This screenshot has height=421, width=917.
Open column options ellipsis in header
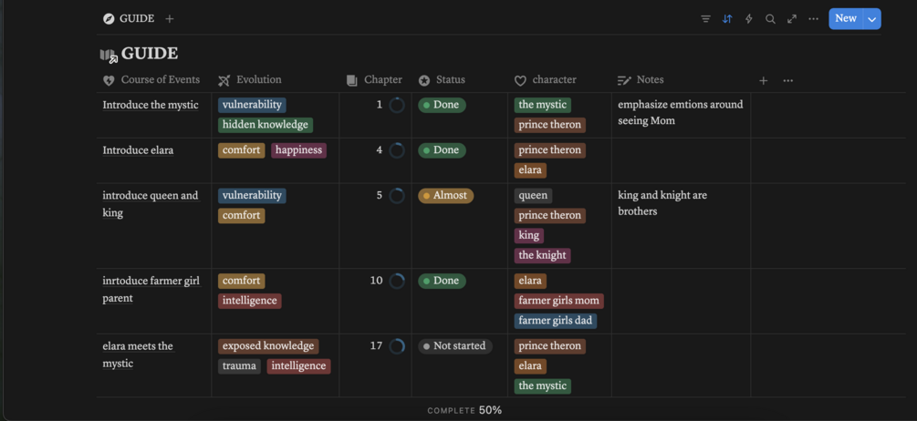788,80
